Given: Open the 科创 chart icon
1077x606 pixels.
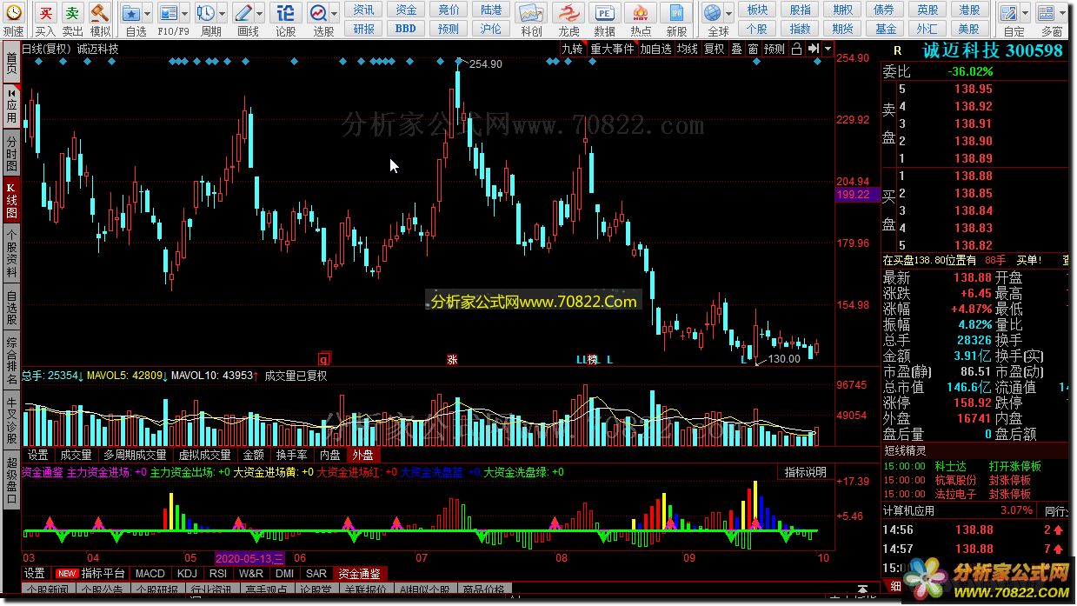Looking at the screenshot, I should click(x=531, y=13).
